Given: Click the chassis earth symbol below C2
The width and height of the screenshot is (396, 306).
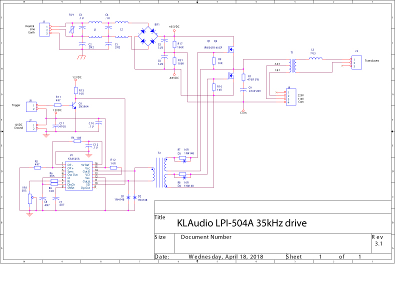Looking at the screenshot, I should (x=81, y=57).
